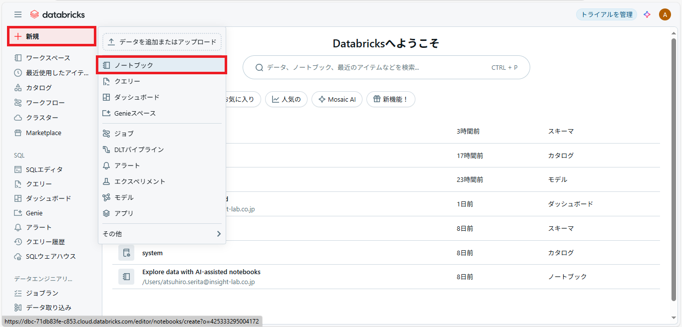Viewport: 682px width, 327px height.
Task: Click the '17時間前' cell
Action: coord(470,156)
